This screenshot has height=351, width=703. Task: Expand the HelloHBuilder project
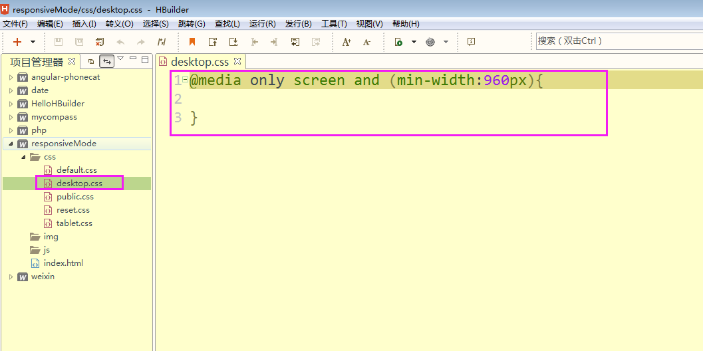click(11, 104)
